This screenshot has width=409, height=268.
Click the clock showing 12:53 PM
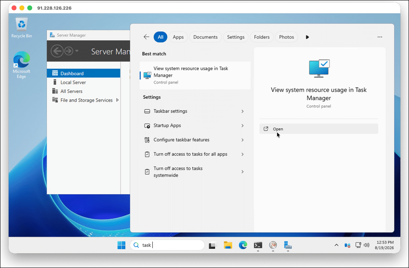point(384,245)
